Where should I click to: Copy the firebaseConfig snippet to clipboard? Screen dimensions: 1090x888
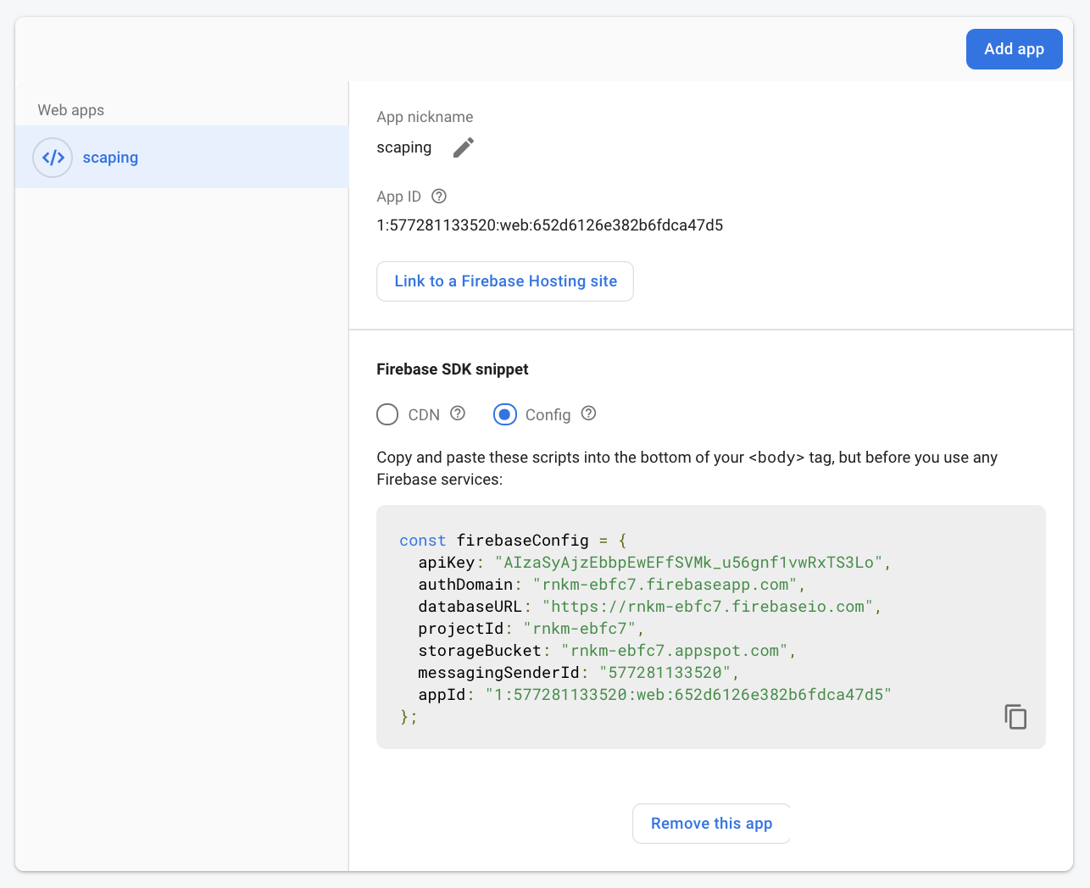click(1015, 717)
